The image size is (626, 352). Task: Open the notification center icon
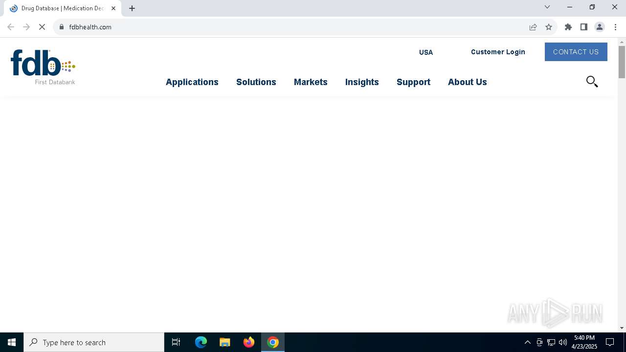610,342
